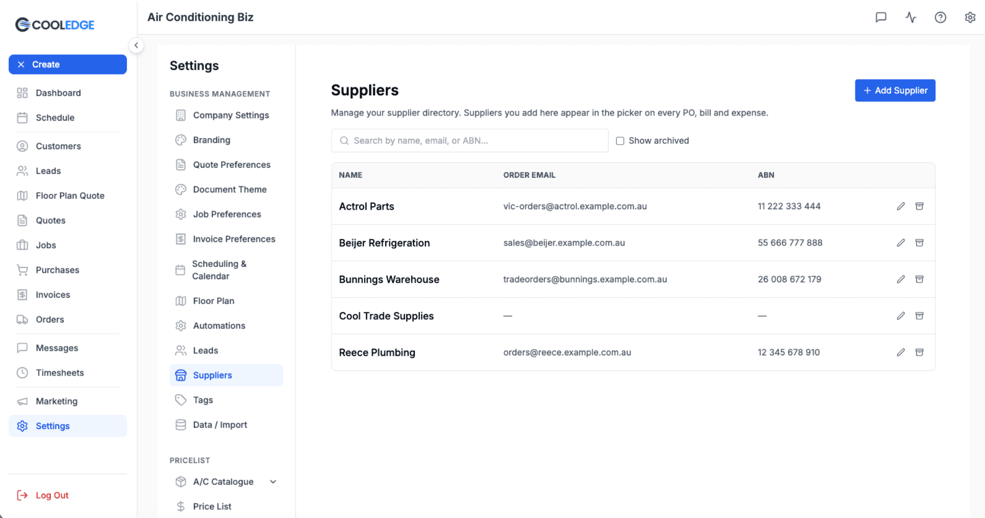Open Jobs in the sidebar
The height and width of the screenshot is (518, 985).
(x=68, y=245)
